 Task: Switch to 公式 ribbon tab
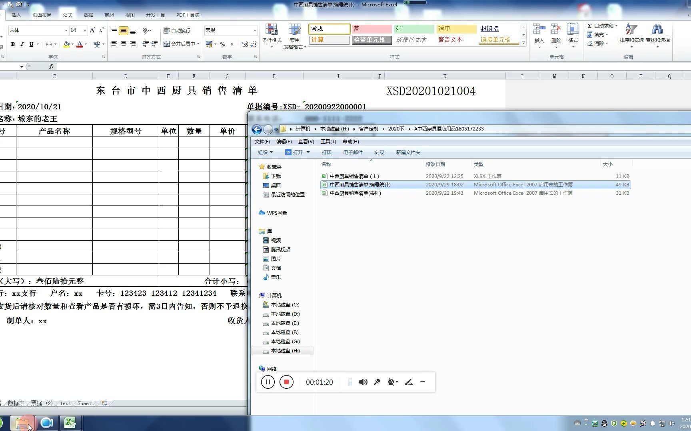point(67,15)
